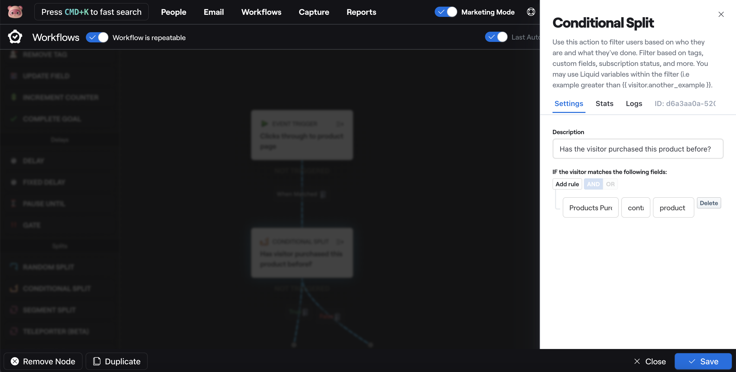Open the help lifebuoy icon
The width and height of the screenshot is (736, 372).
coord(531,12)
